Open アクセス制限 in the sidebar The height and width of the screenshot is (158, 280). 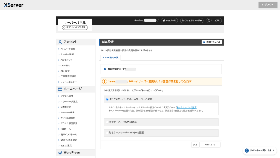(x=67, y=96)
